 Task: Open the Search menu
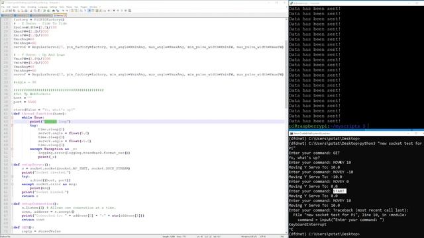click(x=15, y=7)
